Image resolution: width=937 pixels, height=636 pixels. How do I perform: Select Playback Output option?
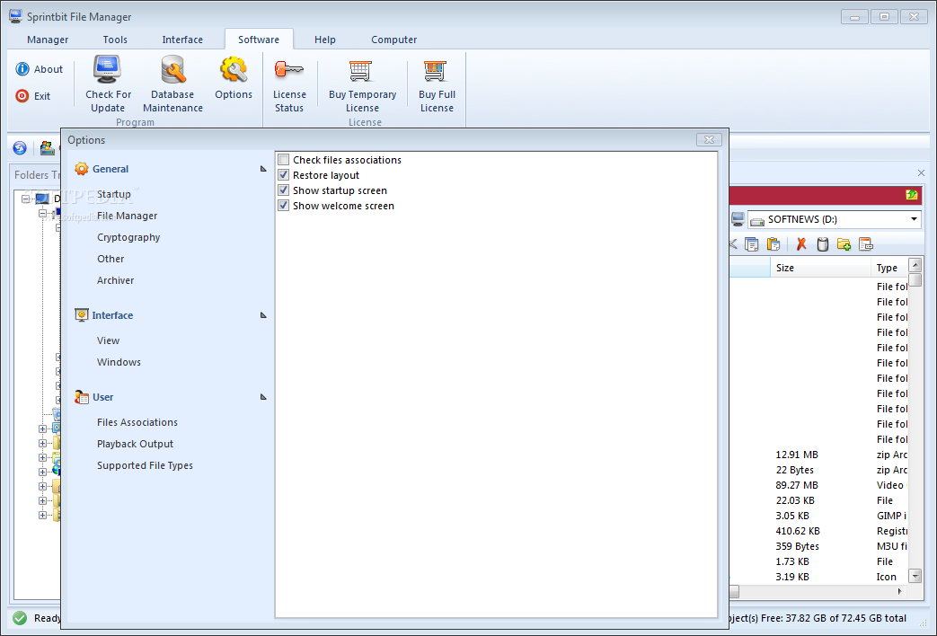(x=135, y=444)
